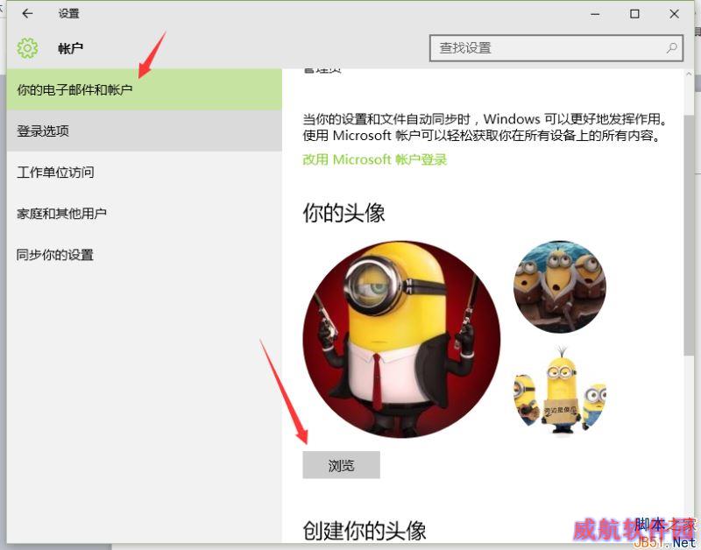Open 登录选项 in sidebar
Viewport: 701px width, 550px height.
144,130
